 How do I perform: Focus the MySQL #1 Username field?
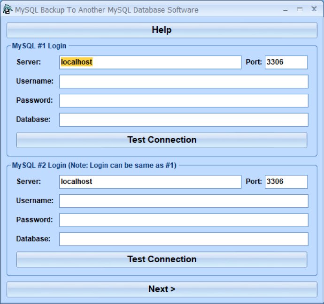tap(184, 81)
